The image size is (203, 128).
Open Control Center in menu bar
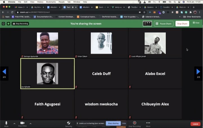pos(179,2)
